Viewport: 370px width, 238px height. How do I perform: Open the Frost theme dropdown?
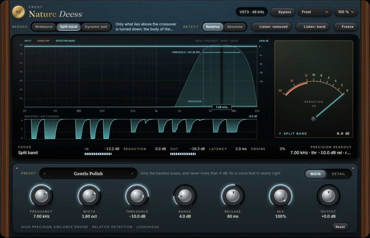315,12
